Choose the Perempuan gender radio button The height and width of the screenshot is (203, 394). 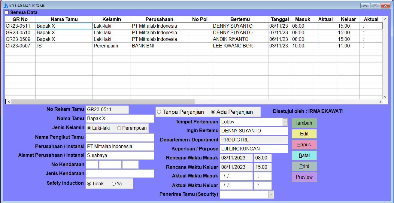[119, 128]
